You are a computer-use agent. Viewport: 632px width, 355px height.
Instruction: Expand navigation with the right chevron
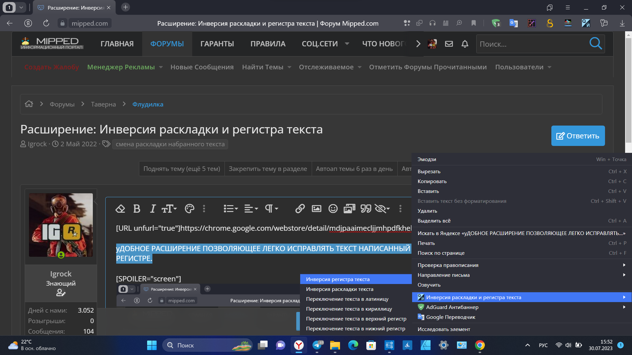[x=418, y=44]
